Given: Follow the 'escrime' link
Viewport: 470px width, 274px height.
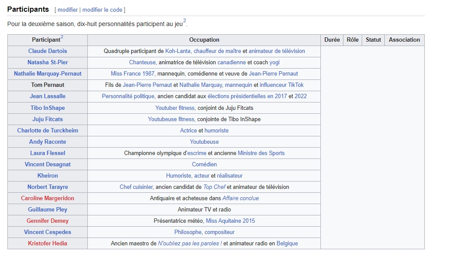Looking at the screenshot, I should [197, 153].
